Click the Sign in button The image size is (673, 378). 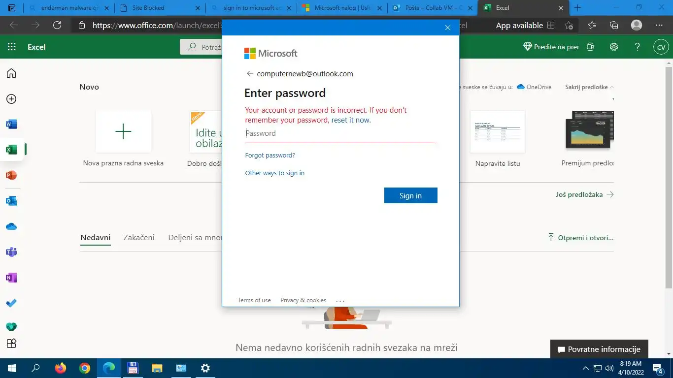[x=410, y=195]
